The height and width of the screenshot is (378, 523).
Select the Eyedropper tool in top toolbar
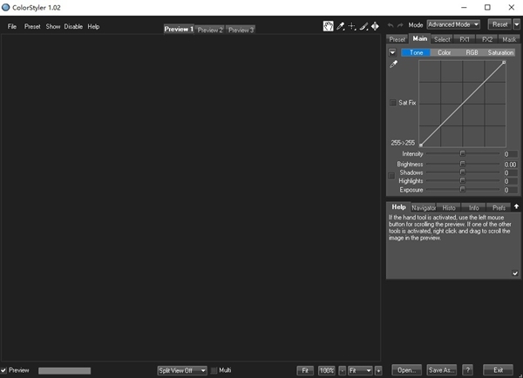[x=341, y=26]
